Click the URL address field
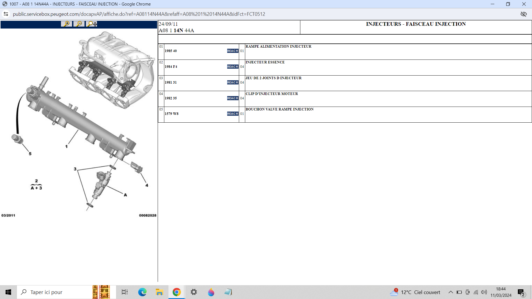The width and height of the screenshot is (532, 299). pyautogui.click(x=139, y=14)
